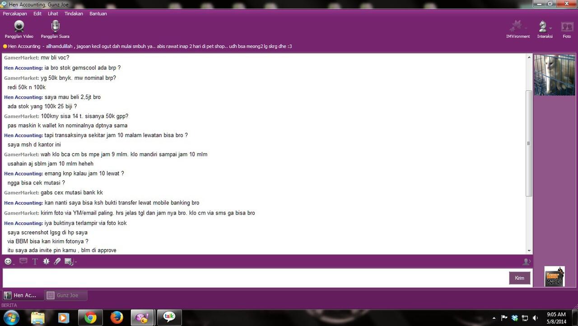Open the Percakapan menu
The width and height of the screenshot is (578, 326).
(x=15, y=14)
